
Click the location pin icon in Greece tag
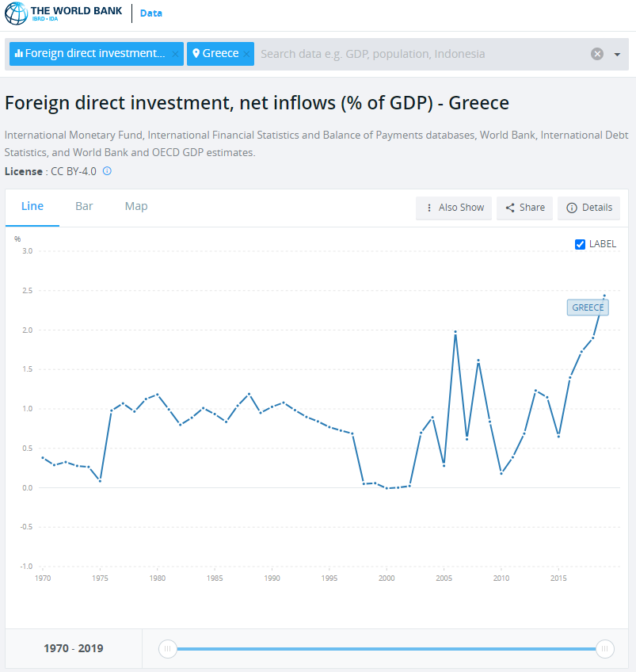pyautogui.click(x=196, y=54)
